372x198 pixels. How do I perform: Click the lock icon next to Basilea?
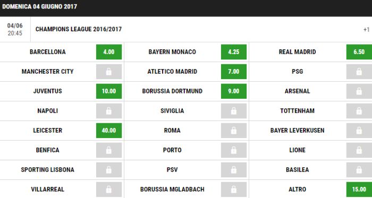[x=359, y=170]
